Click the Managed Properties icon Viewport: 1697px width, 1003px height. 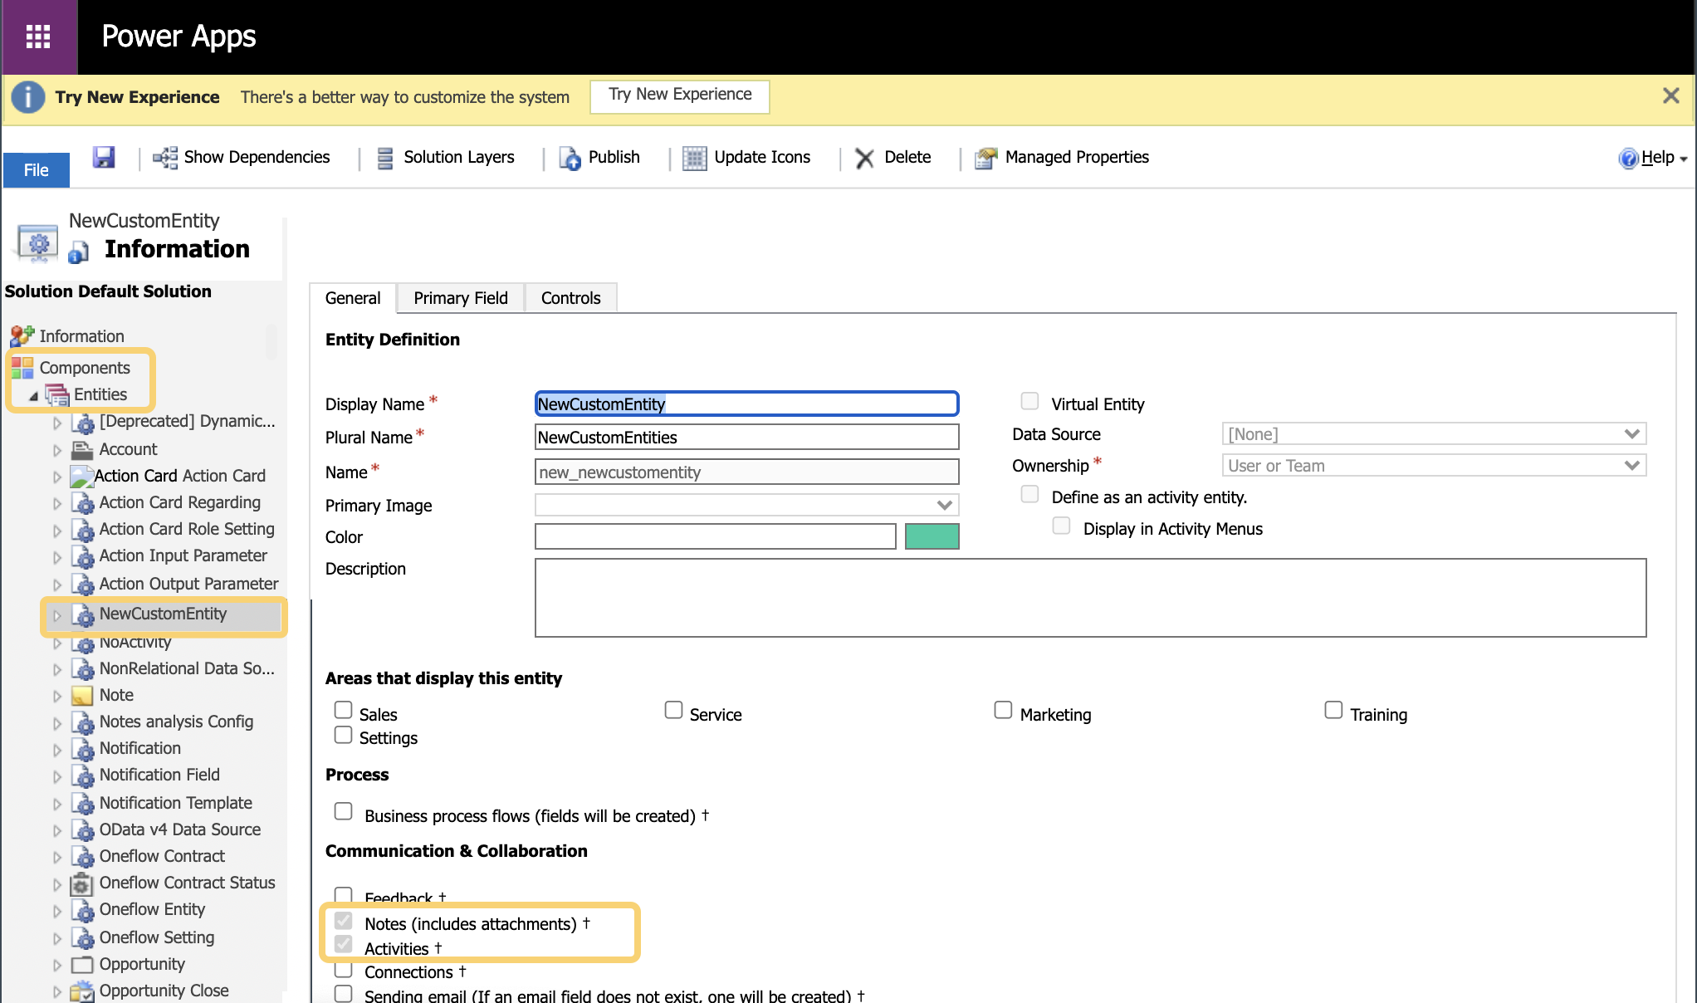tap(985, 158)
